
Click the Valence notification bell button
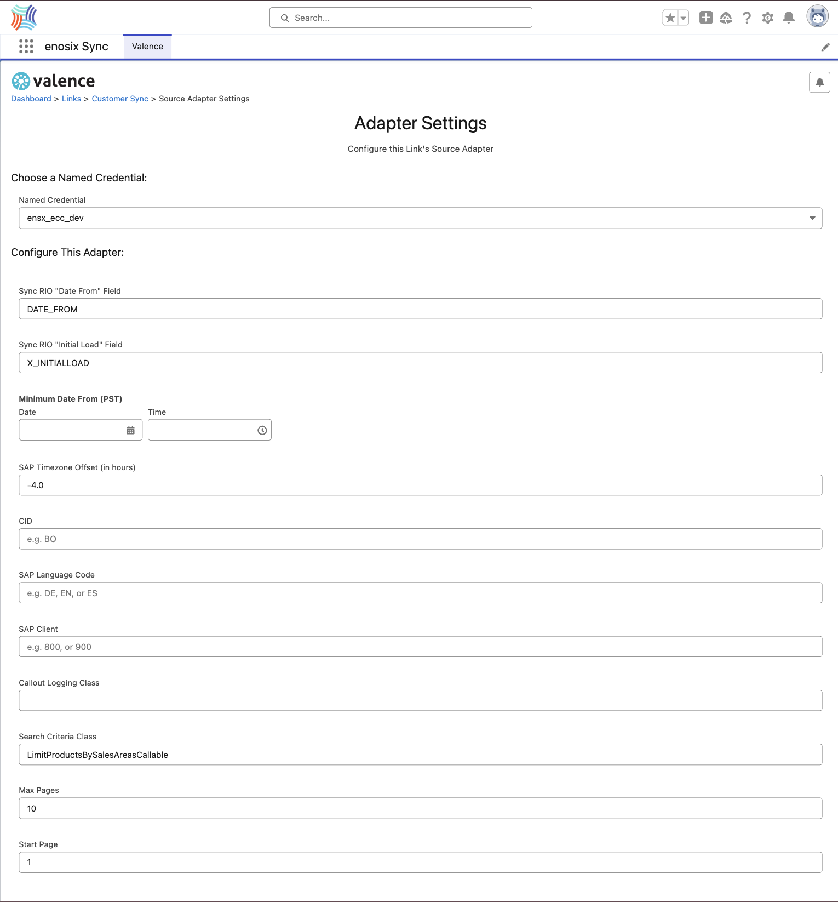820,82
